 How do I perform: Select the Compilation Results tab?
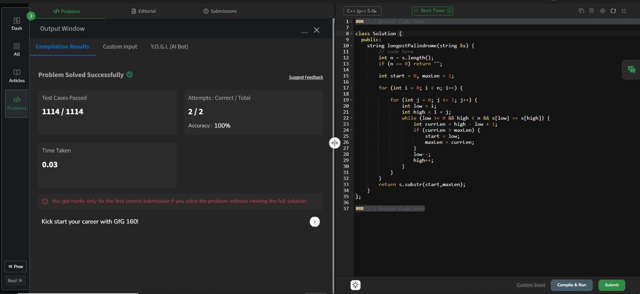pyautogui.click(x=62, y=47)
